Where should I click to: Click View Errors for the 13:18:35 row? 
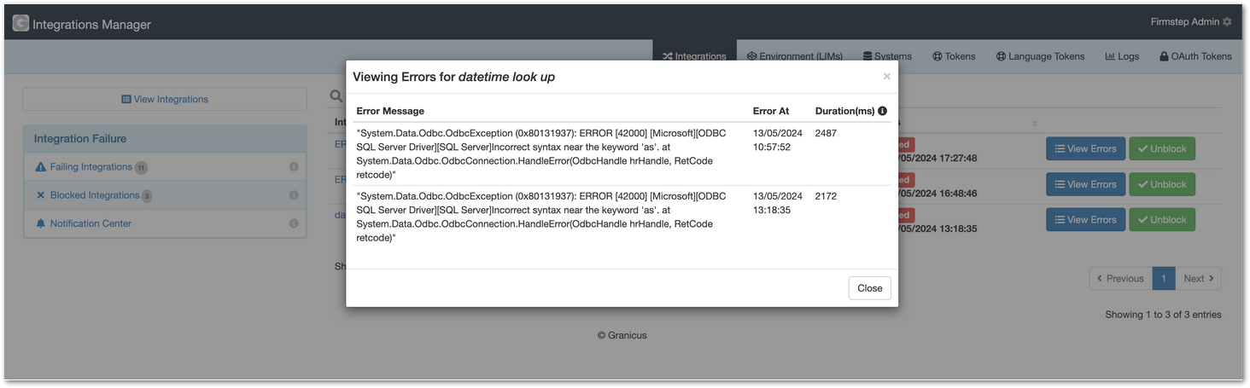pyautogui.click(x=1085, y=219)
